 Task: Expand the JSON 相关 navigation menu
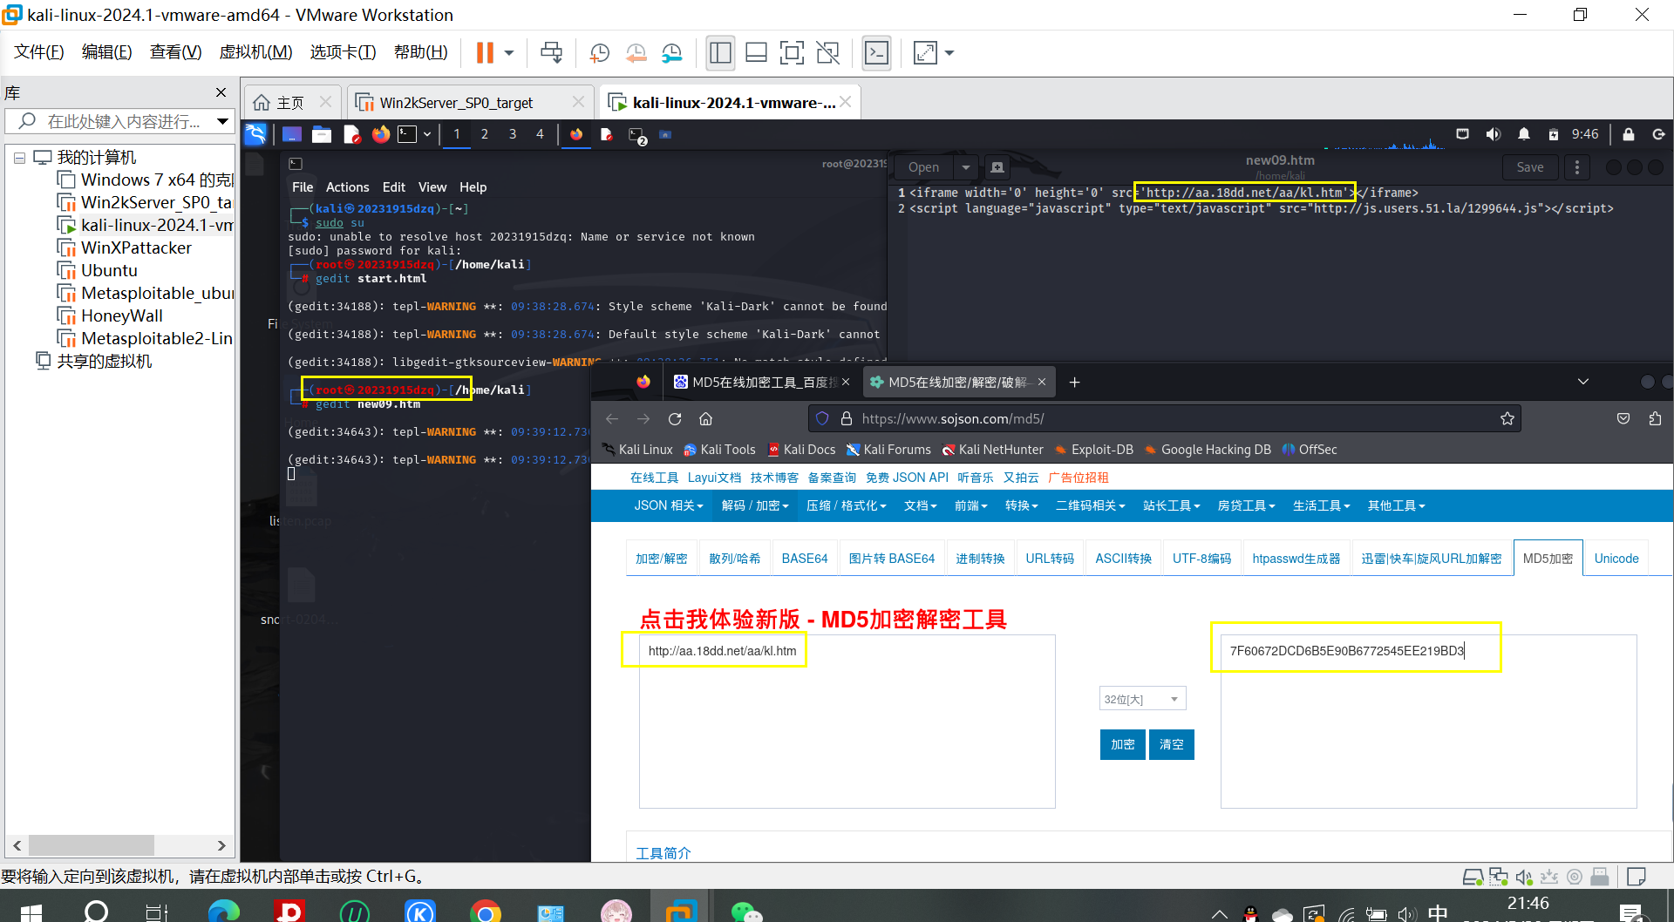click(x=668, y=505)
